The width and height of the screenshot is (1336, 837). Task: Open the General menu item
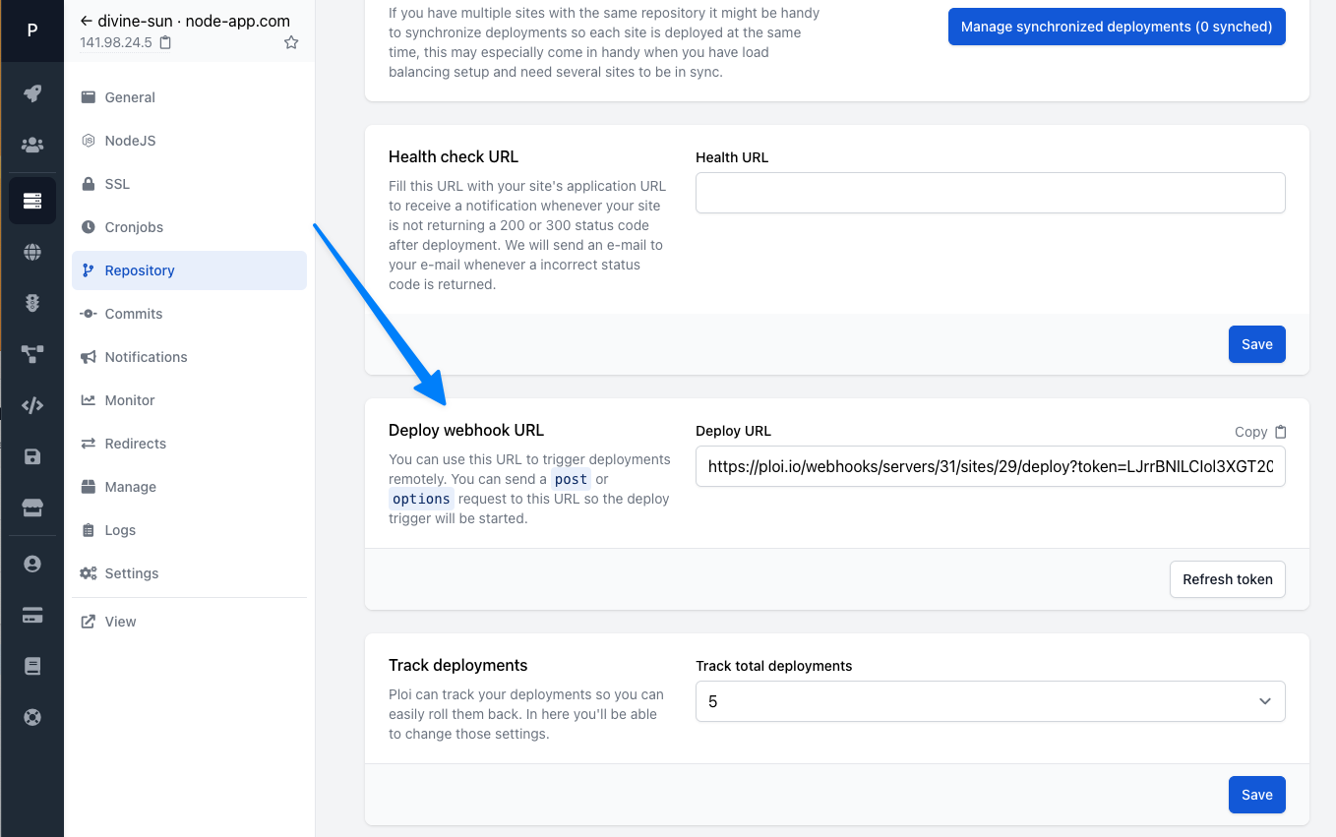(189, 97)
